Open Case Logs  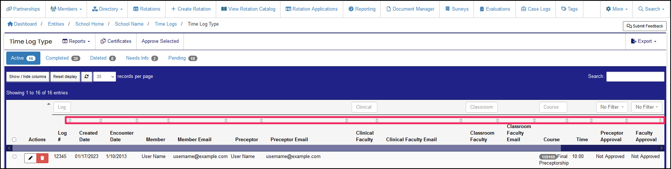(x=536, y=9)
